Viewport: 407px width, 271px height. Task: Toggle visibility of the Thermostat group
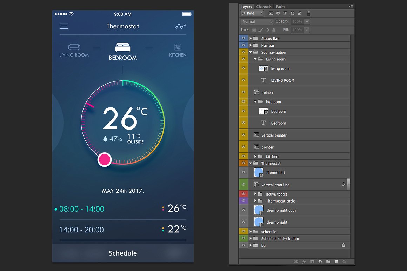tap(243, 163)
